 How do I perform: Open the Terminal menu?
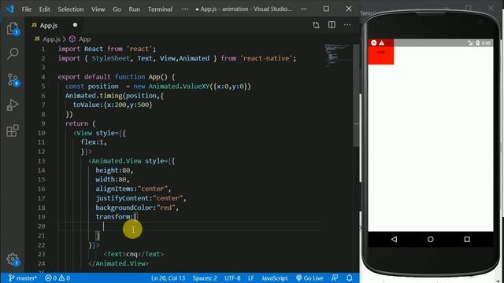pyautogui.click(x=160, y=9)
